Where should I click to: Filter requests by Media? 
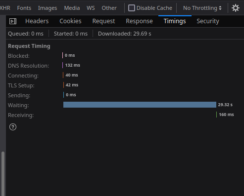pyautogui.click(x=72, y=8)
